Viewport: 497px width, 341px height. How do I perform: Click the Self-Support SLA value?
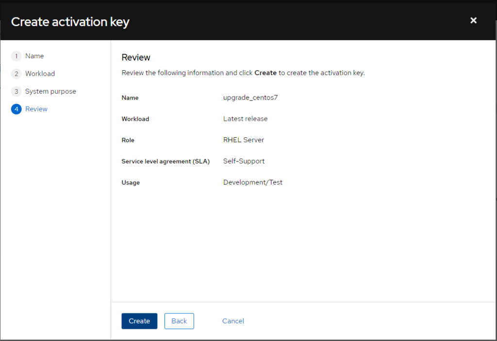[244, 161]
